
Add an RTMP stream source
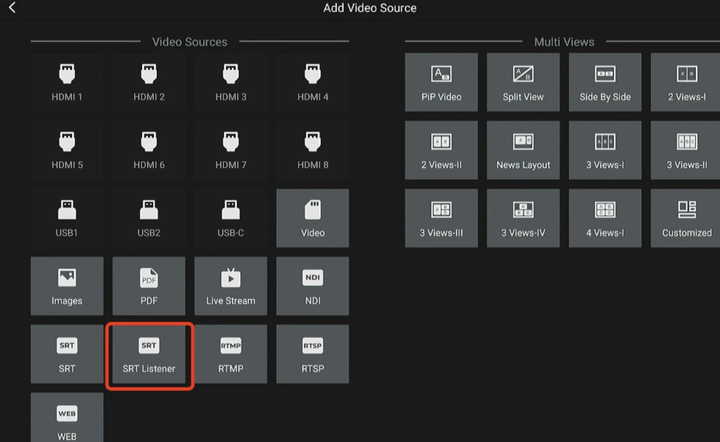[x=231, y=354]
